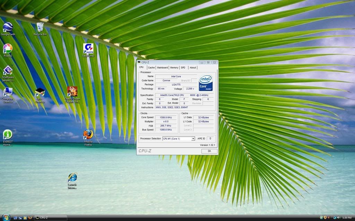Click the Code Name value Conroe
355x221 pixels.
click(166, 80)
